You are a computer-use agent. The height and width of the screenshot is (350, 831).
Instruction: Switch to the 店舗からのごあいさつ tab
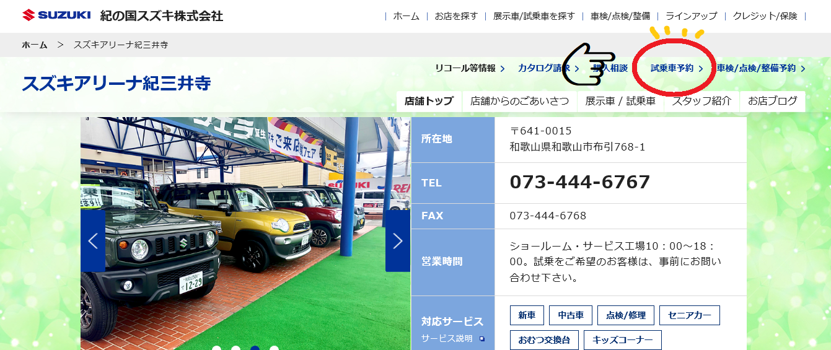tap(519, 101)
